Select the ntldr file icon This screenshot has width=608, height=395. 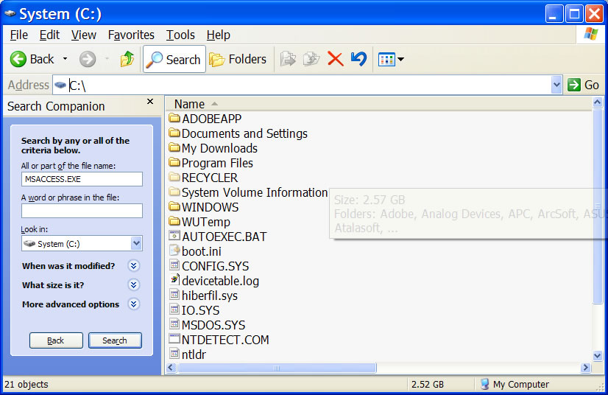click(x=175, y=354)
